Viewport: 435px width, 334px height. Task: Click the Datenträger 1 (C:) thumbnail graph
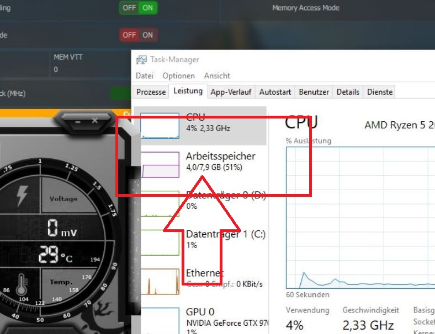160,243
